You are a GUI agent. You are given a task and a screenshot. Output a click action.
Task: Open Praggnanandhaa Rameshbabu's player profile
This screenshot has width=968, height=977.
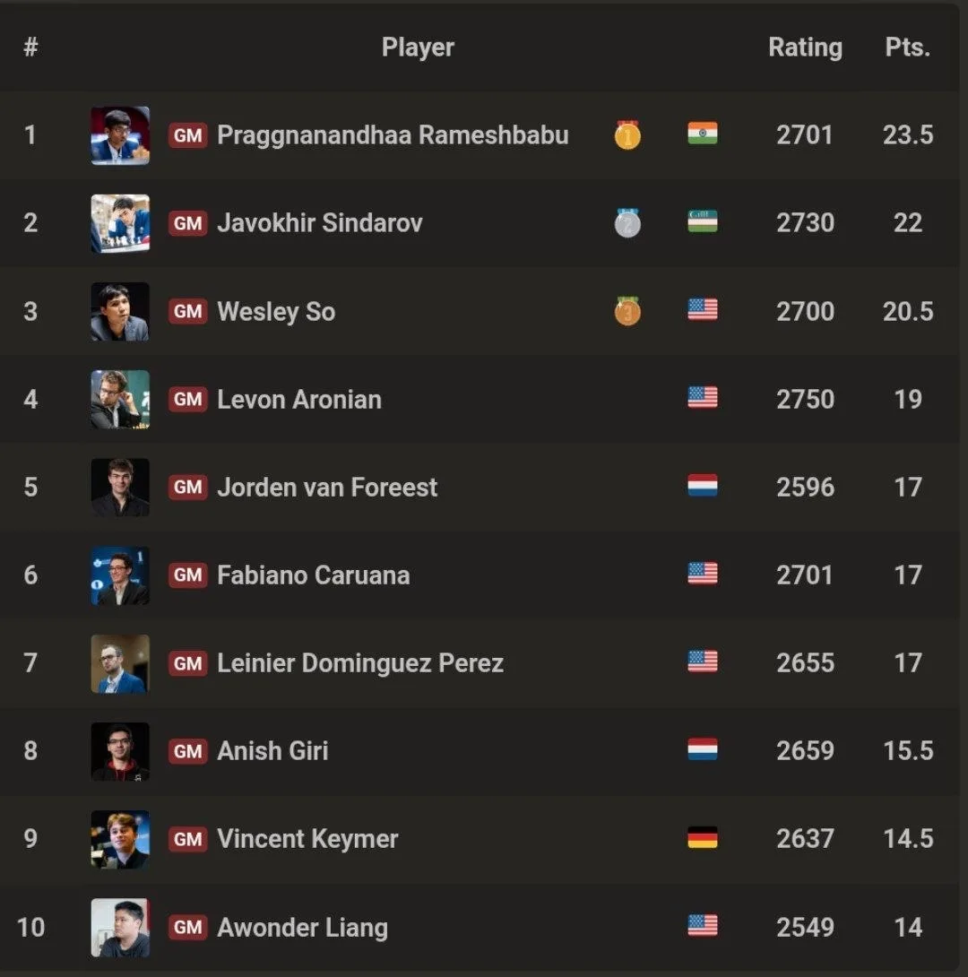tap(393, 135)
